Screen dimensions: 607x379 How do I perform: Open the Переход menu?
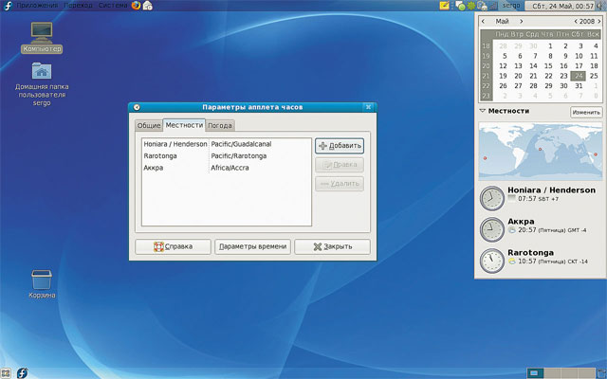pos(78,6)
